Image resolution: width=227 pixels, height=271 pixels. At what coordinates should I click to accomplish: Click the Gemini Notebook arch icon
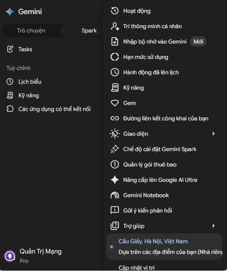pyautogui.click(x=115, y=195)
